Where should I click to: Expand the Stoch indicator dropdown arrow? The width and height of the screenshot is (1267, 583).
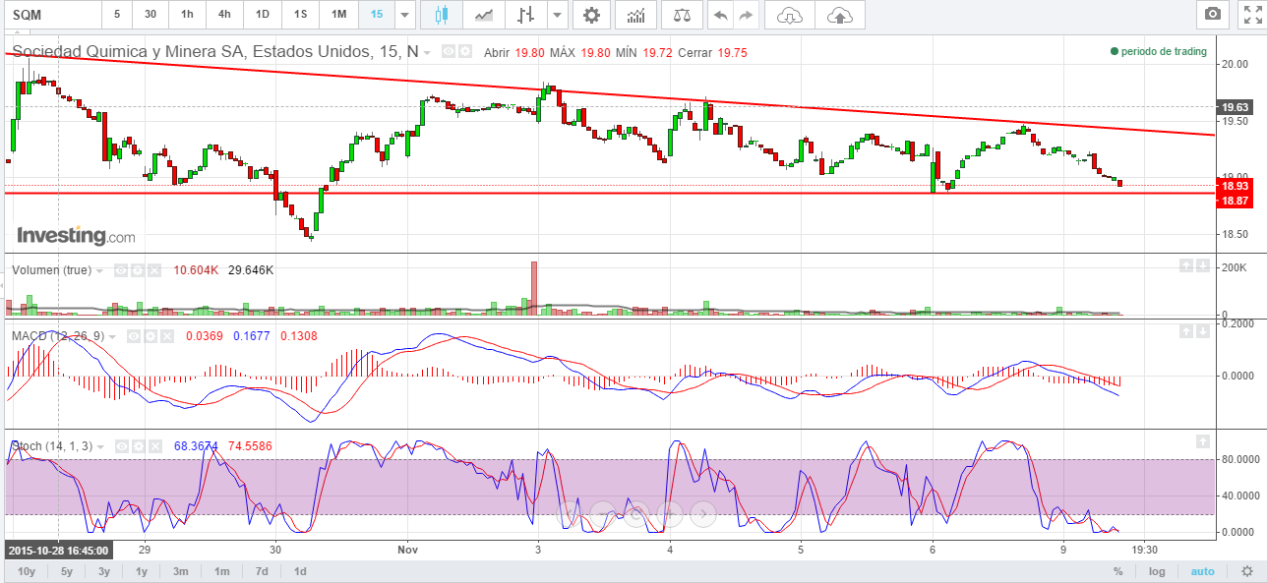tap(100, 446)
